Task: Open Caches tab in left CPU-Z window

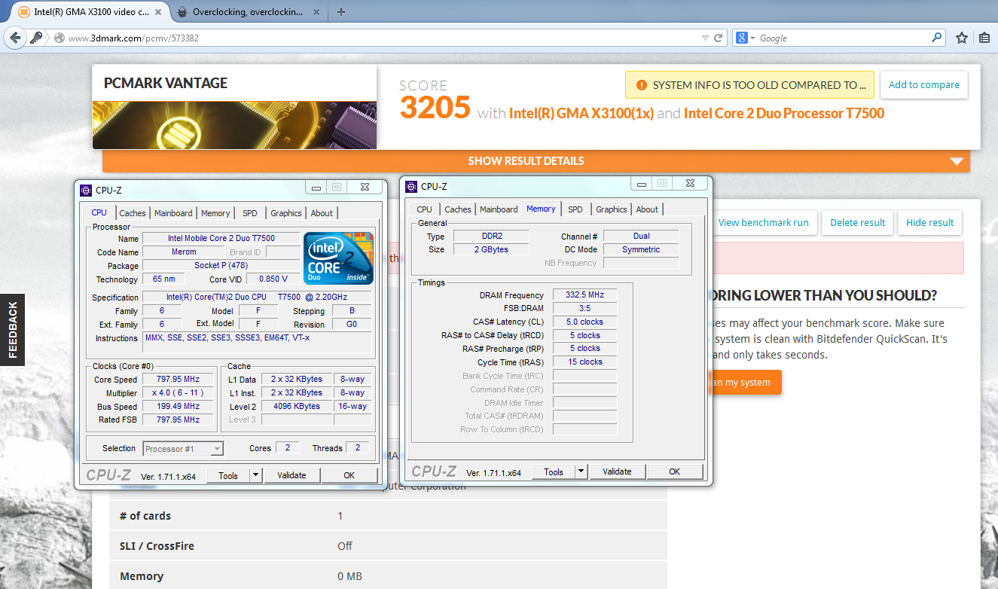Action: (133, 213)
